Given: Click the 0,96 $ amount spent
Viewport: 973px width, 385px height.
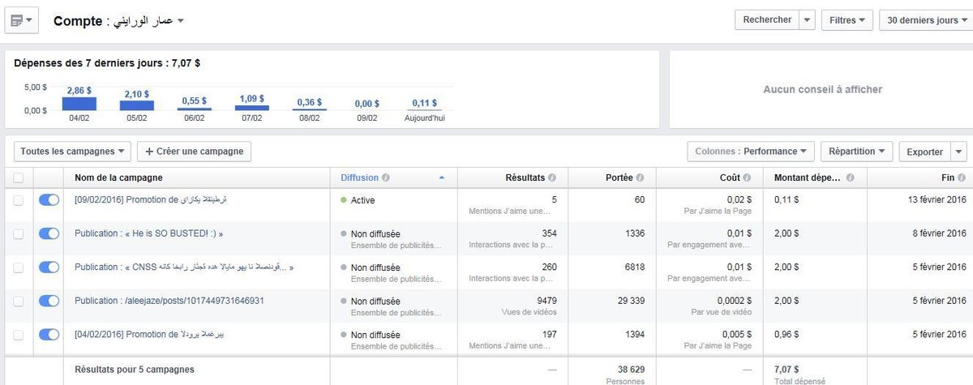Looking at the screenshot, I should (x=787, y=335).
